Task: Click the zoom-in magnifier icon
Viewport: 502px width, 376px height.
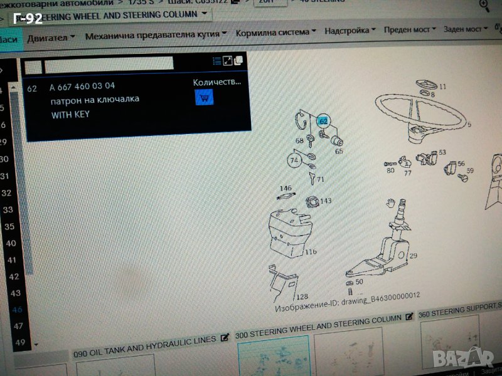Action: coord(484,5)
